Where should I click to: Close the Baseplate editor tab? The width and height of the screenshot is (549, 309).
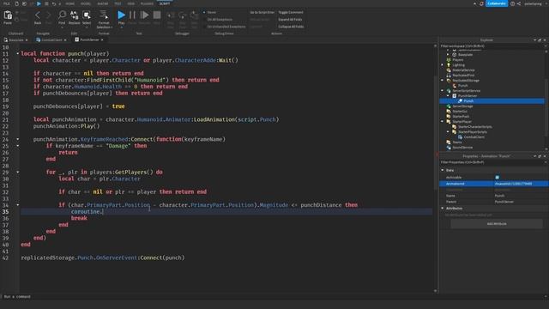coord(27,40)
